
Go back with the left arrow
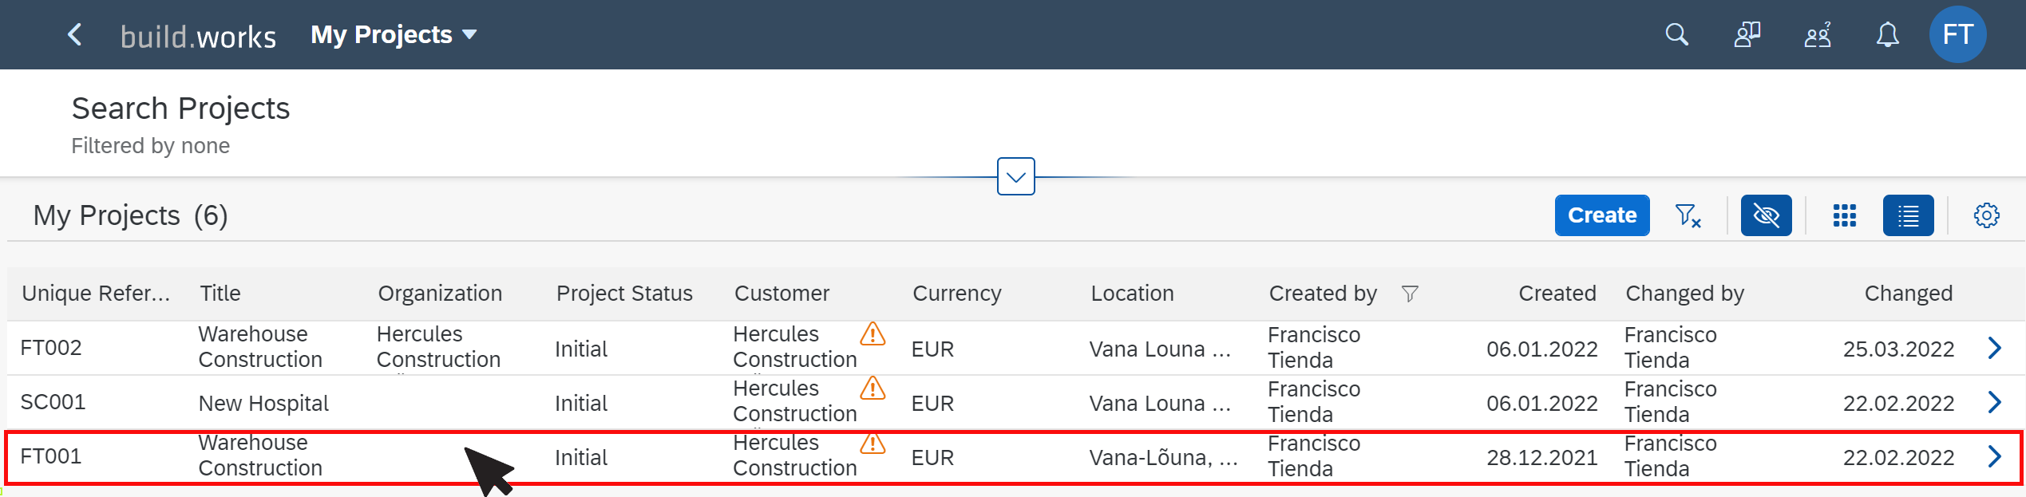[75, 34]
